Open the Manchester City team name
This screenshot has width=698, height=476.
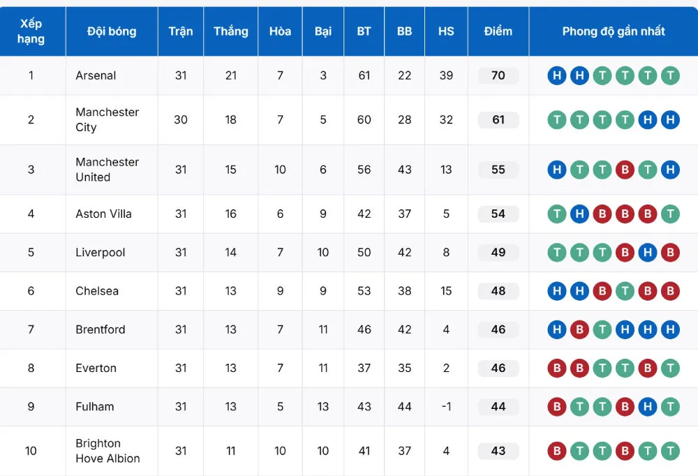coord(107,120)
